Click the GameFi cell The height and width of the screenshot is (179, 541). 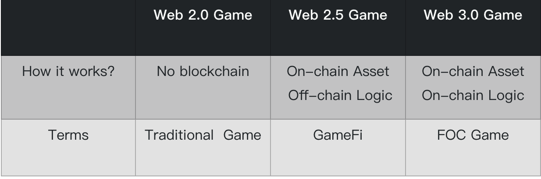338,135
